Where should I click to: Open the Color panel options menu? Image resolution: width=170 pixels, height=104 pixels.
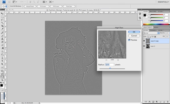coord(169,11)
